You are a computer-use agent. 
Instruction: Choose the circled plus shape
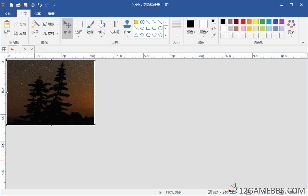tap(142, 22)
